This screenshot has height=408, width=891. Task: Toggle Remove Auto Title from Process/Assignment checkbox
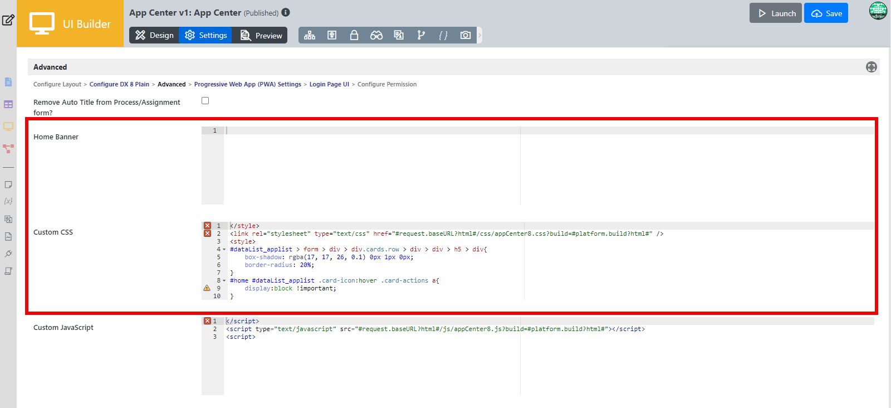(205, 101)
